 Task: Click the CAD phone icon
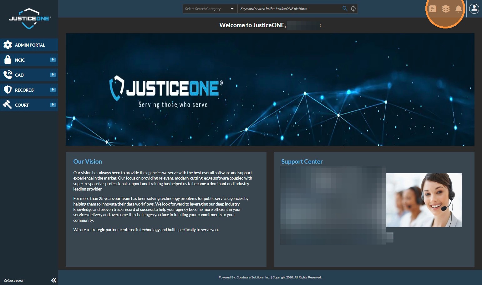coord(8,74)
